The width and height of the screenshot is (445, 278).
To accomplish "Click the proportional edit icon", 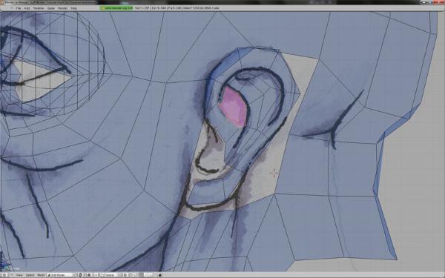I will [x=126, y=275].
